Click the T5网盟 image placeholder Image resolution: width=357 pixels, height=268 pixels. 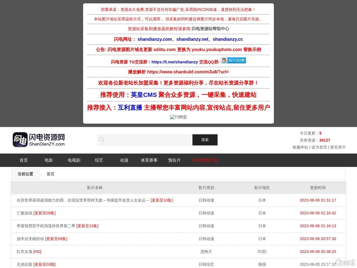click(x=178, y=117)
